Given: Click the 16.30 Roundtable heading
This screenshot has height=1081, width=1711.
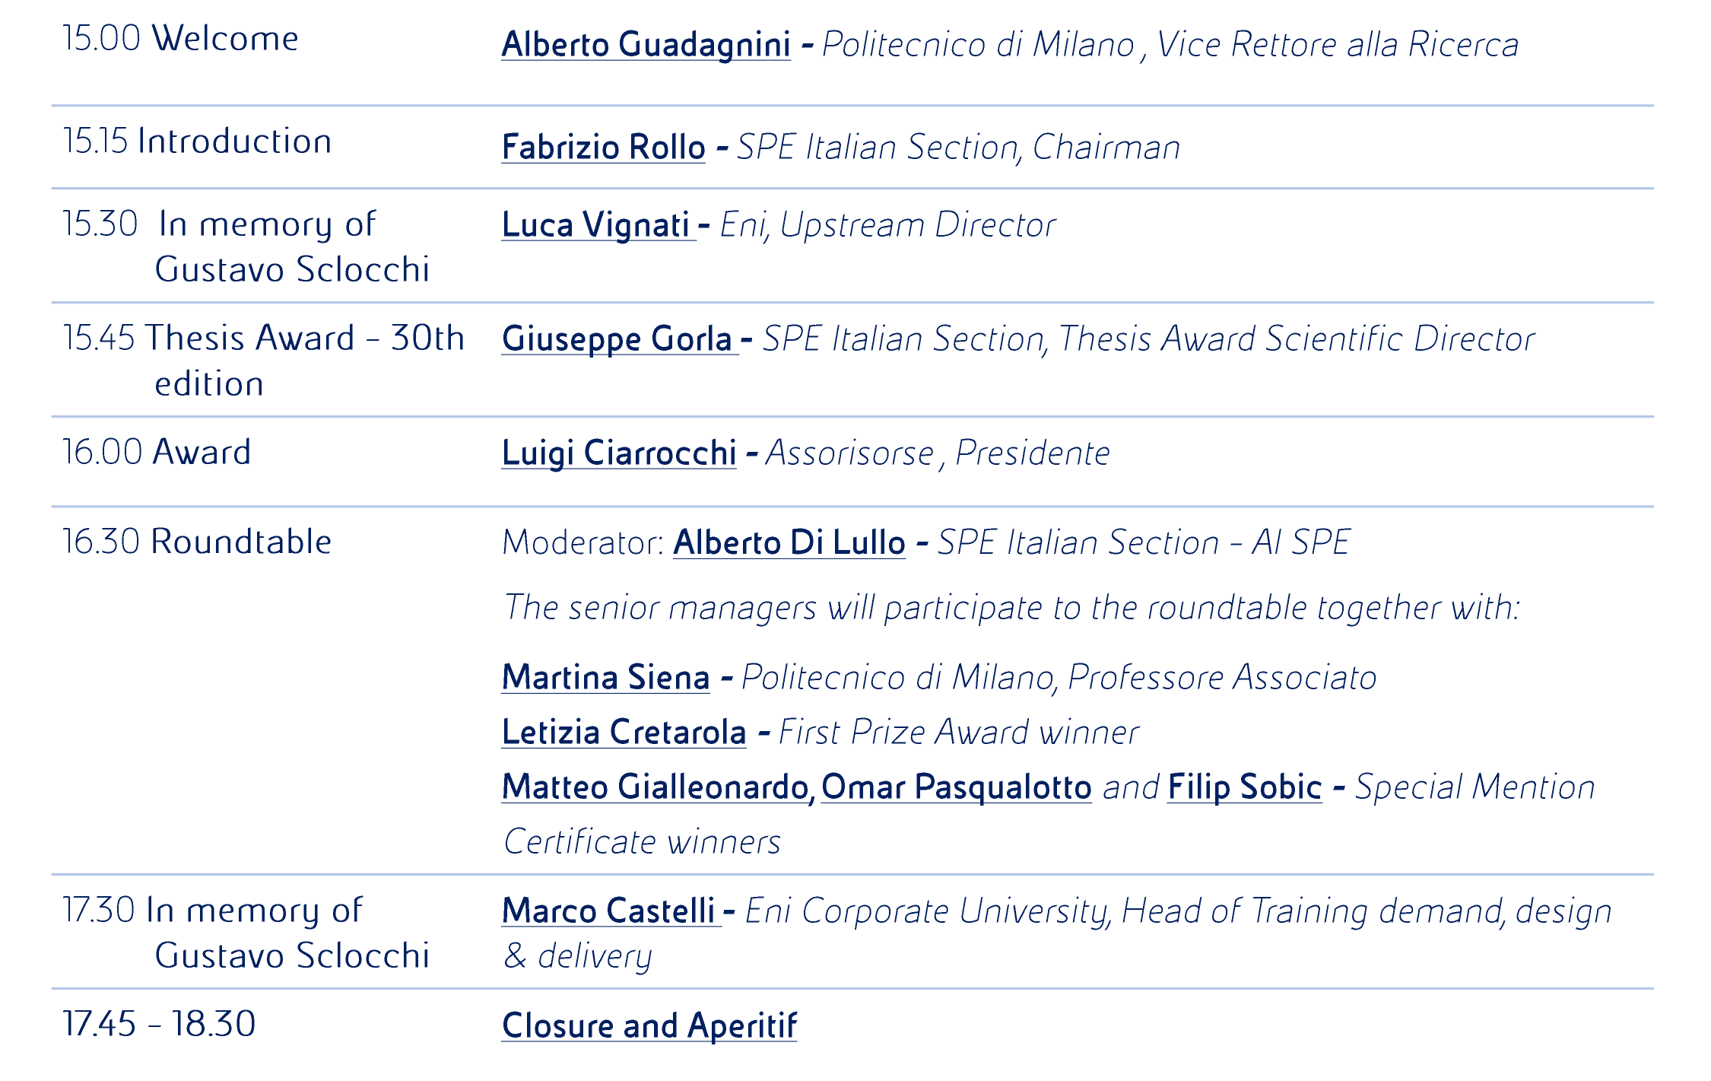Looking at the screenshot, I should pos(197,542).
